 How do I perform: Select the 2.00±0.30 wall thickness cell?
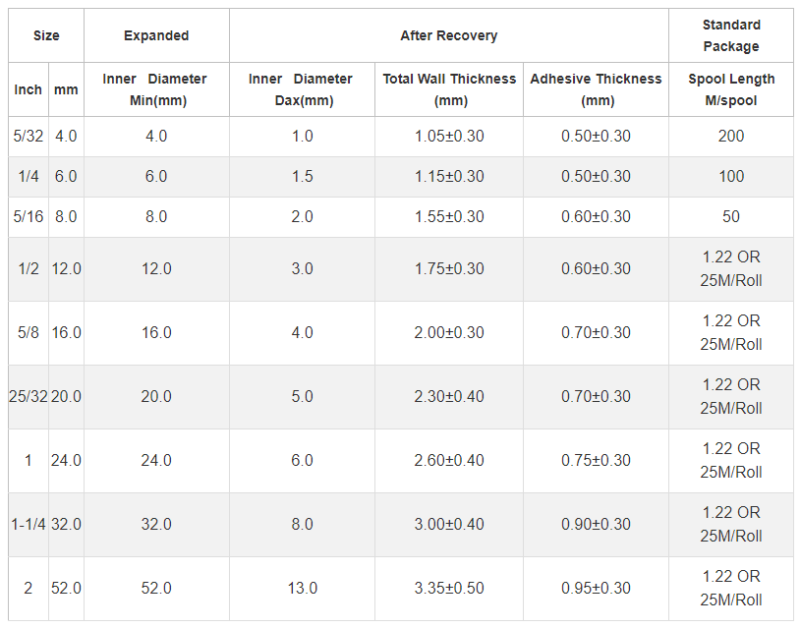[449, 332]
